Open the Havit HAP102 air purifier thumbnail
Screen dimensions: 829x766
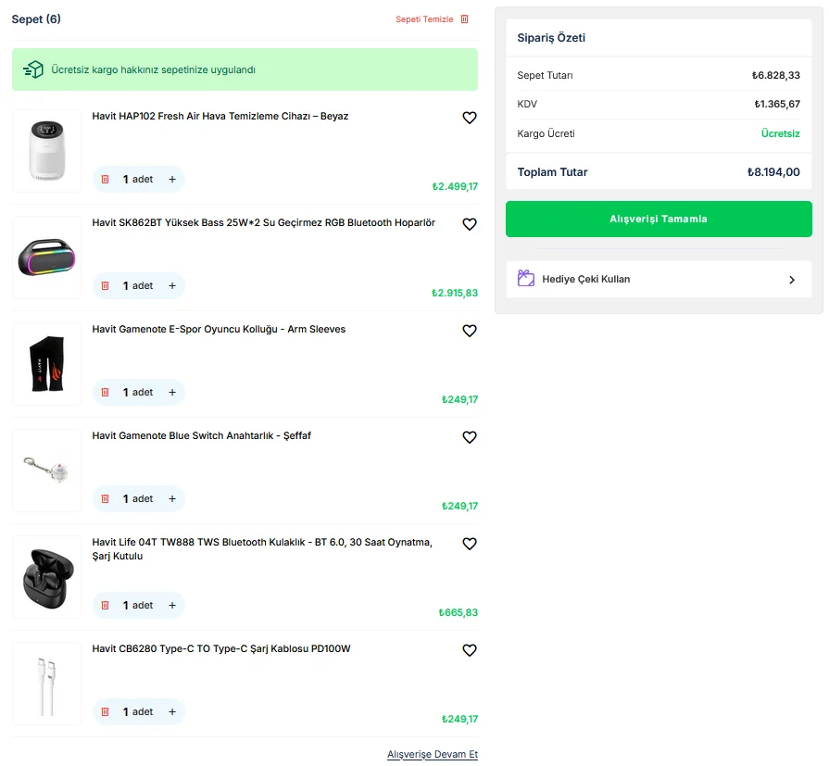click(x=46, y=151)
